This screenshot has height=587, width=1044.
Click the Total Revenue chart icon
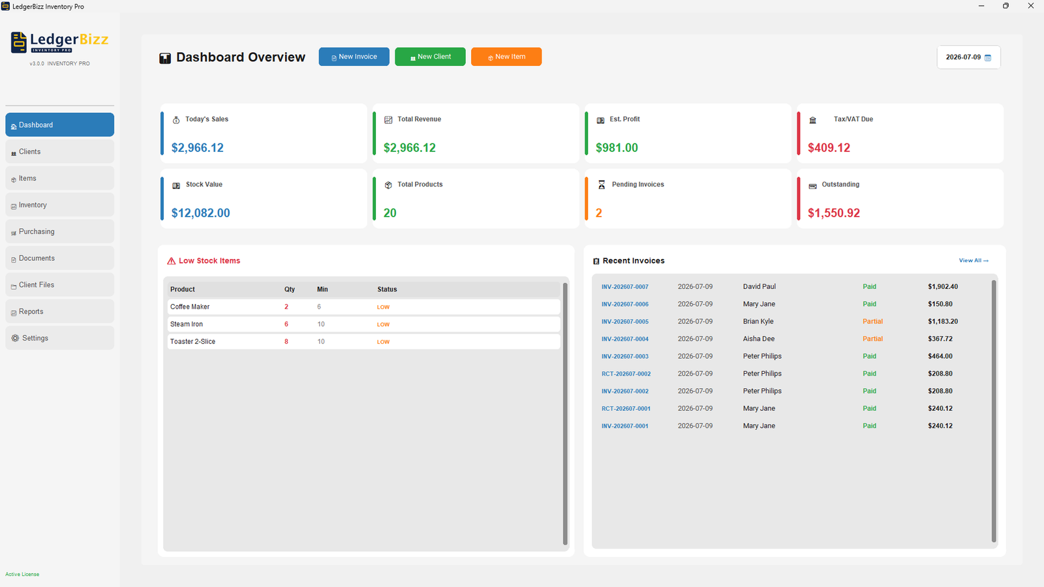pyautogui.click(x=388, y=120)
